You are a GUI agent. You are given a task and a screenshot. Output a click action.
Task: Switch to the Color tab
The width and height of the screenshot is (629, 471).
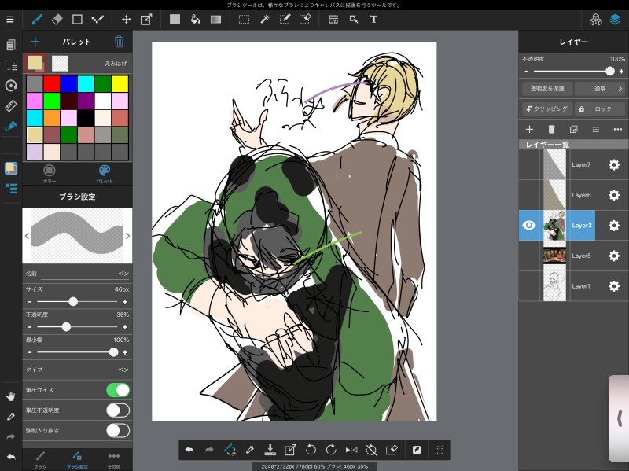[50, 173]
